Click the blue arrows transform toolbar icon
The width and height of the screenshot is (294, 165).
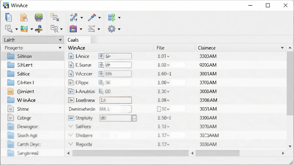(x=74, y=17)
